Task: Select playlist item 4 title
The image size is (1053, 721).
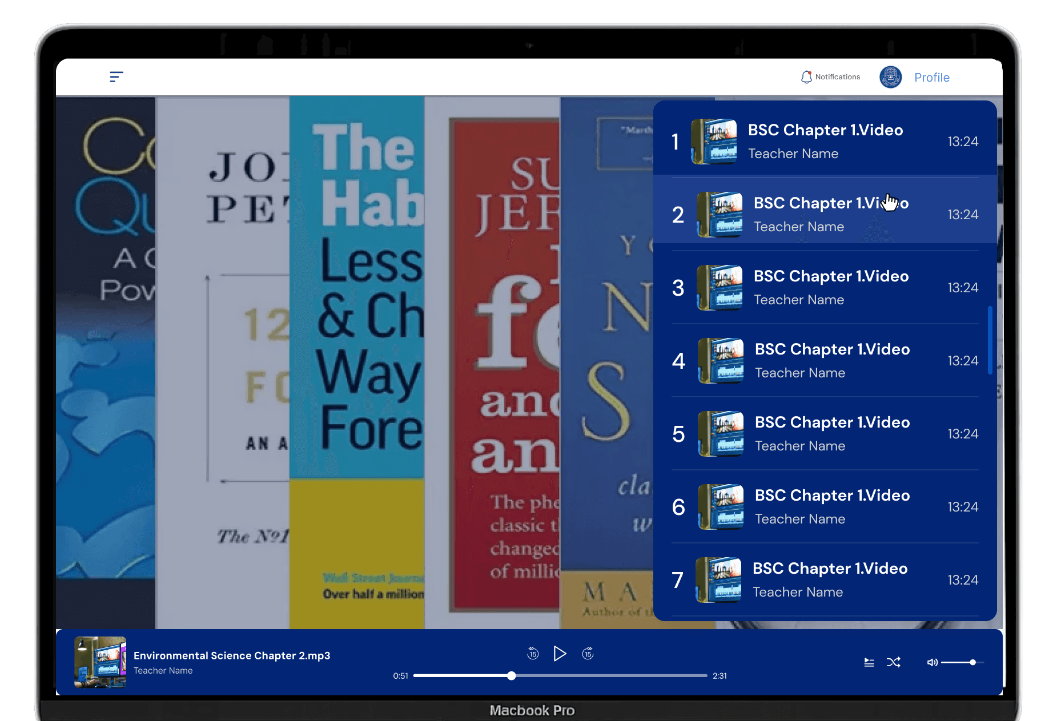Action: point(833,349)
